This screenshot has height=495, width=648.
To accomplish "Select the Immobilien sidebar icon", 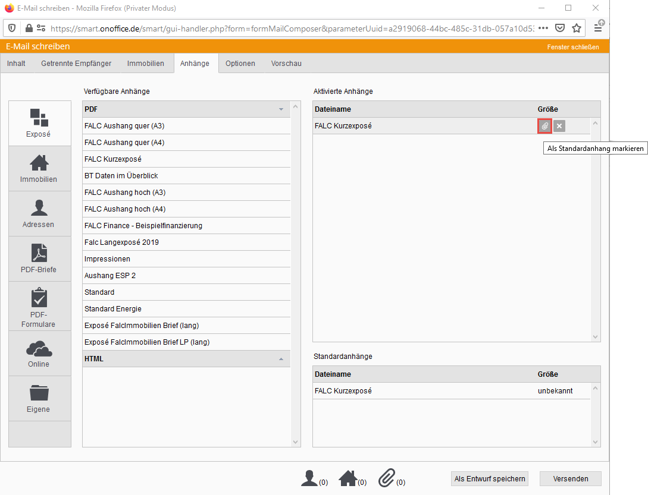I will point(39,168).
